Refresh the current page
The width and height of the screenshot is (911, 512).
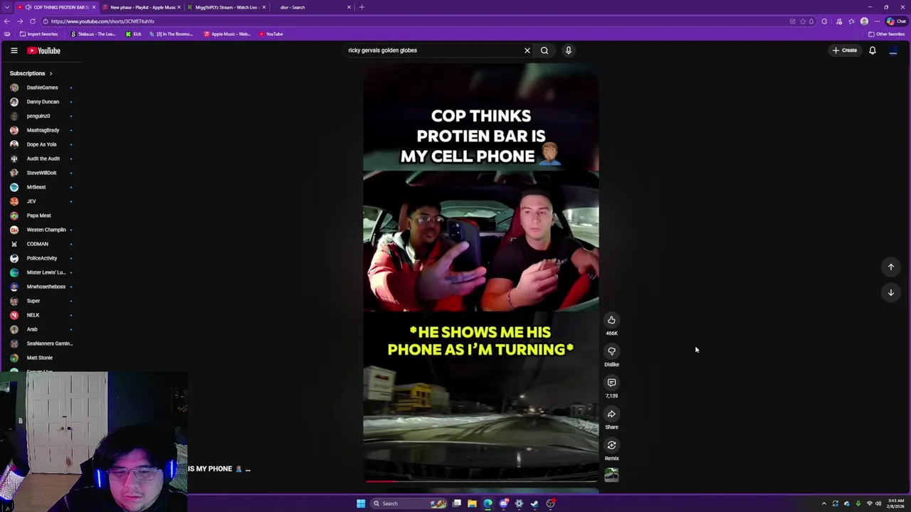[x=32, y=21]
